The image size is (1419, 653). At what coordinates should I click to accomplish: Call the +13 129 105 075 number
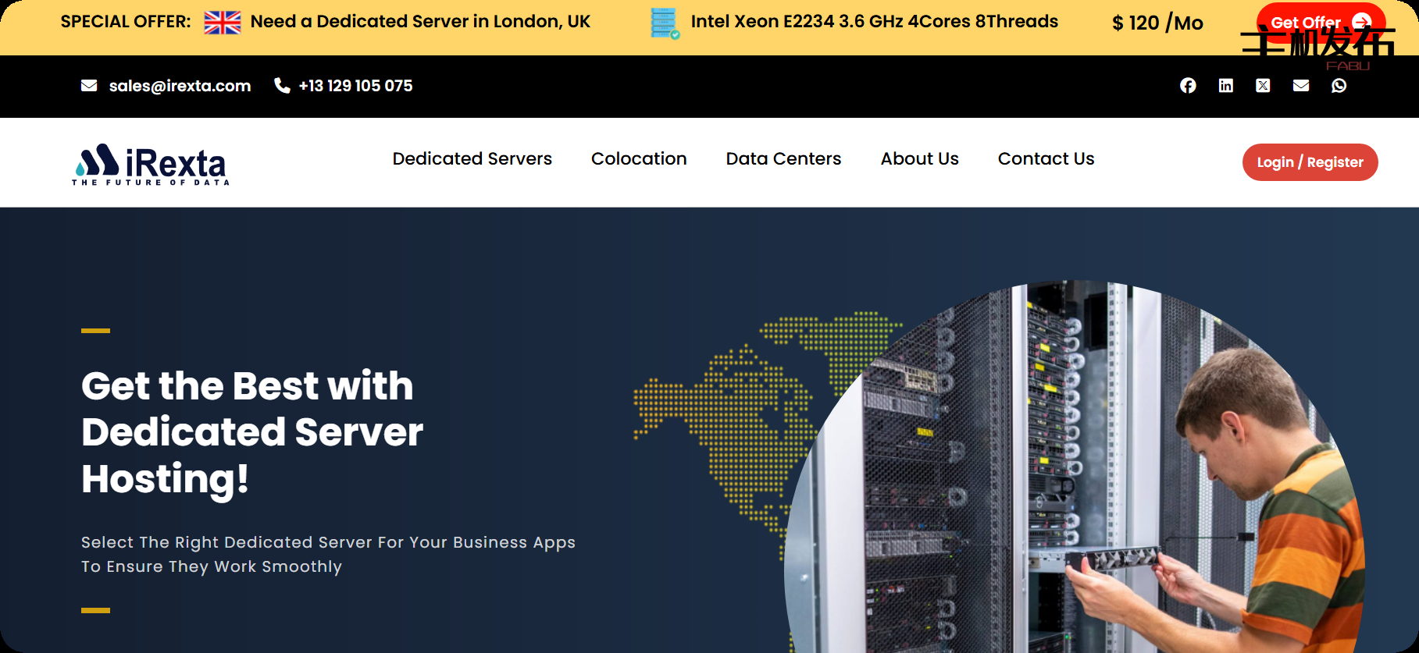pyautogui.click(x=355, y=86)
